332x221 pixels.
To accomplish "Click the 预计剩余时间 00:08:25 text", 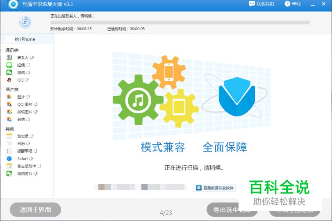I will click(71, 29).
